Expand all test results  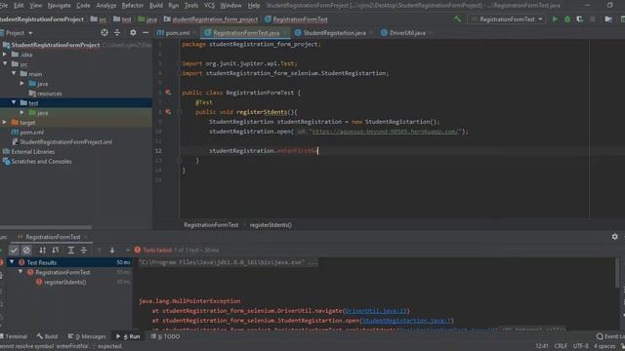click(70, 250)
